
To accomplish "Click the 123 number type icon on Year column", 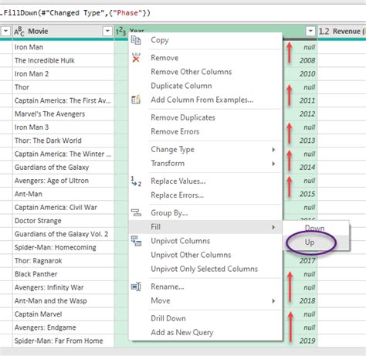I will pyautogui.click(x=120, y=32).
